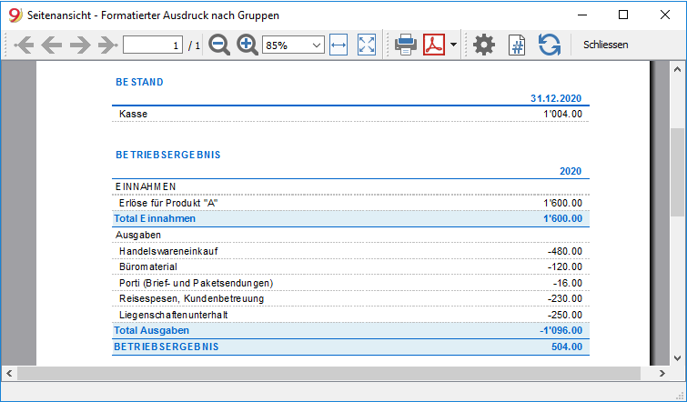Image resolution: width=687 pixels, height=402 pixels.
Task: Go to next page arrow
Action: [x=79, y=45]
